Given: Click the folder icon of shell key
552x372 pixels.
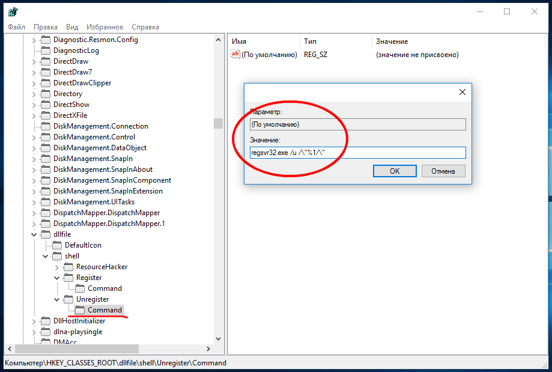Looking at the screenshot, I should pos(57,256).
